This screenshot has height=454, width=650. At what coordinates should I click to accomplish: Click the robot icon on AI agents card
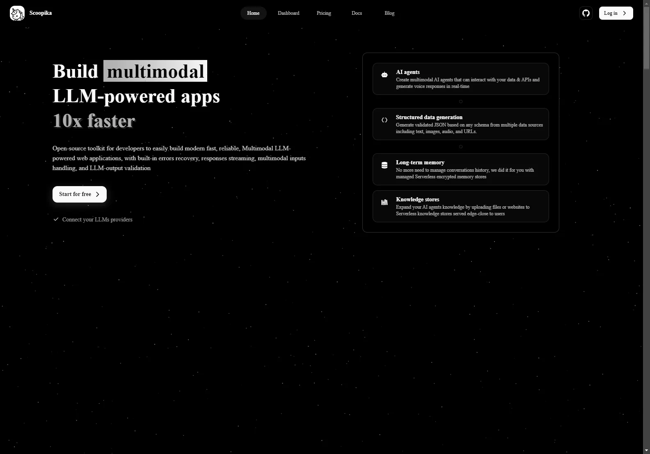tap(385, 75)
